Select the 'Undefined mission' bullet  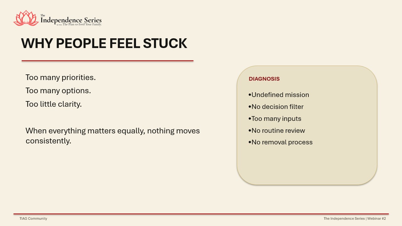point(279,95)
